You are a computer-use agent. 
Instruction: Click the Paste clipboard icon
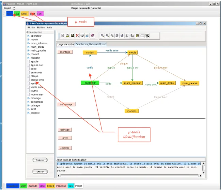coord(137,36)
